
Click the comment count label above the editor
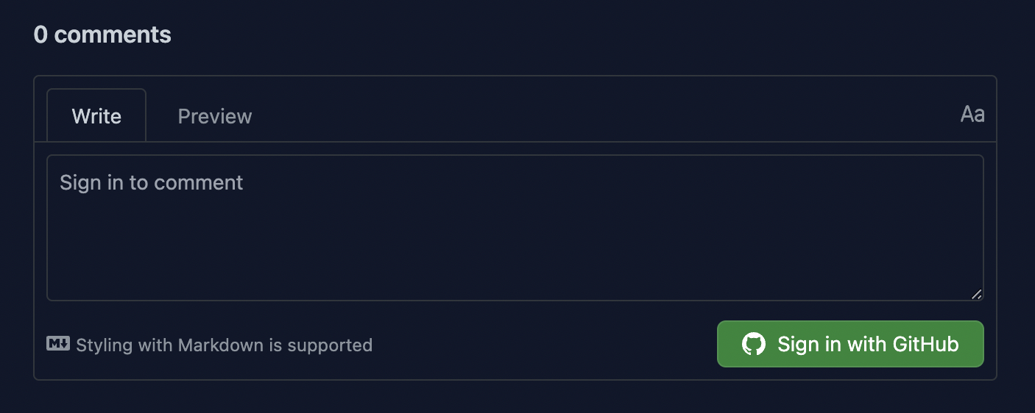102,35
